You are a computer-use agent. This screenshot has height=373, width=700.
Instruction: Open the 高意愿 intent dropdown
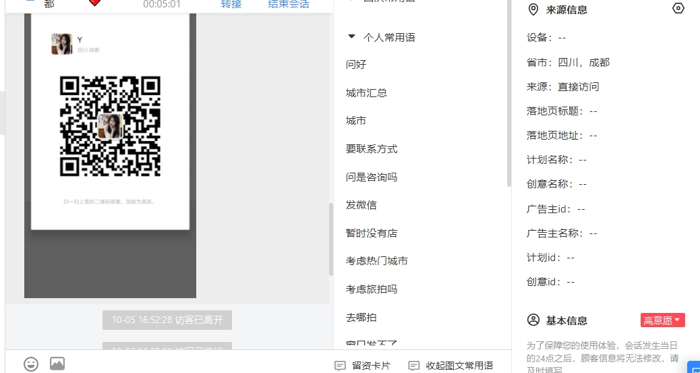[x=662, y=320]
